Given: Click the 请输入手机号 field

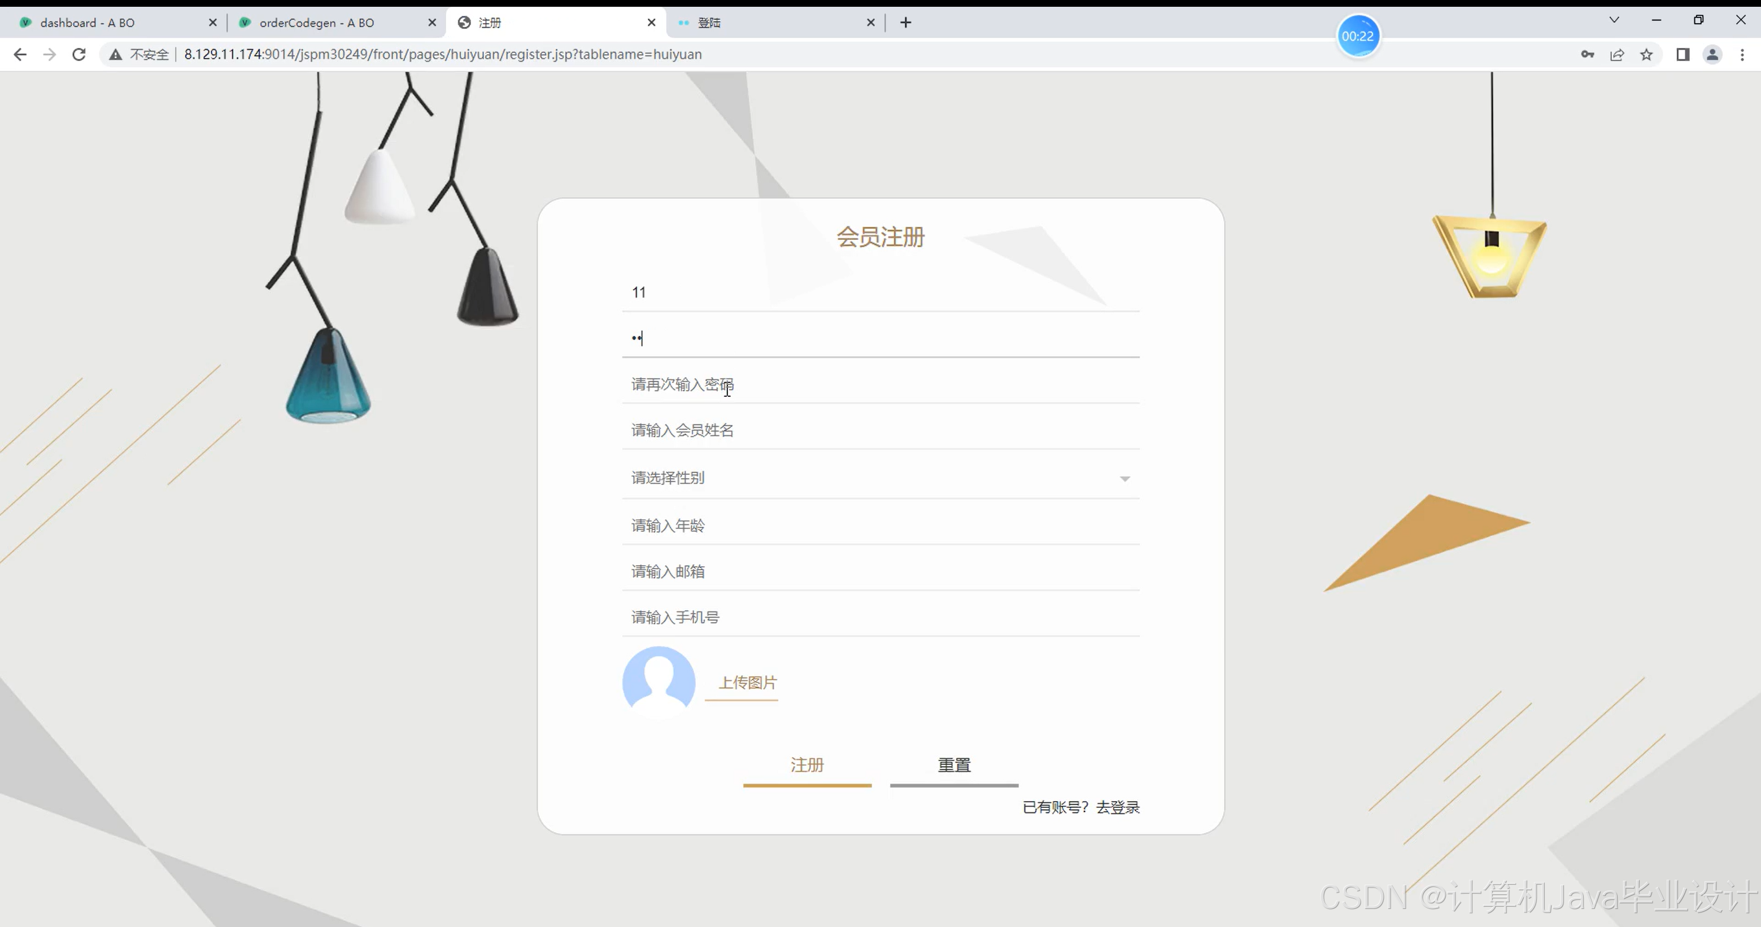Looking at the screenshot, I should pyautogui.click(x=880, y=618).
